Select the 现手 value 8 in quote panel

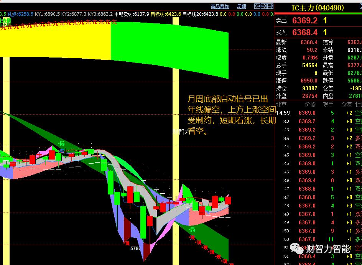coord(316,73)
